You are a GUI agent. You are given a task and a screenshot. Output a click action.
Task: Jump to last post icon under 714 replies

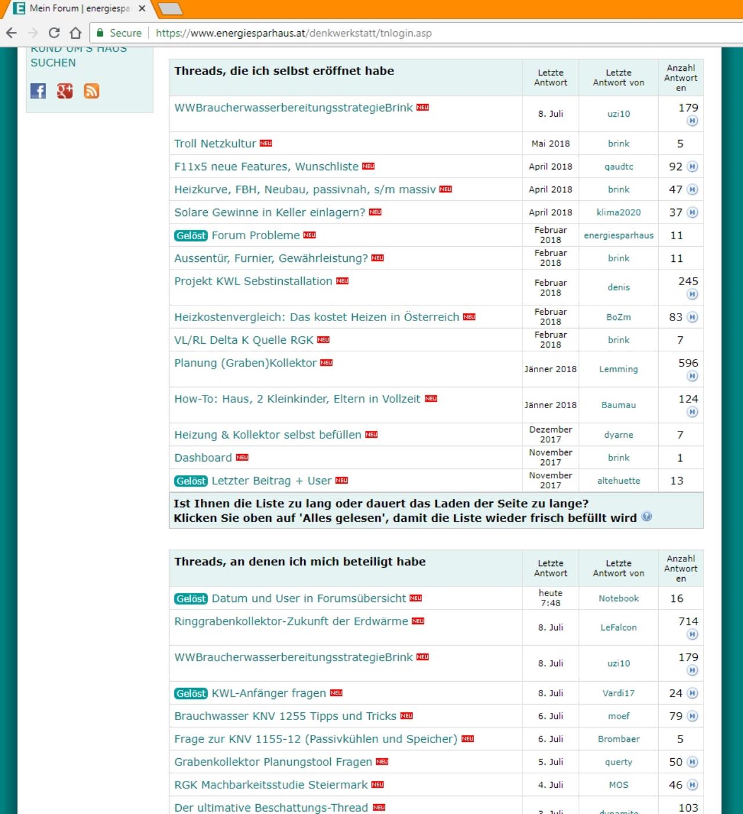click(692, 635)
